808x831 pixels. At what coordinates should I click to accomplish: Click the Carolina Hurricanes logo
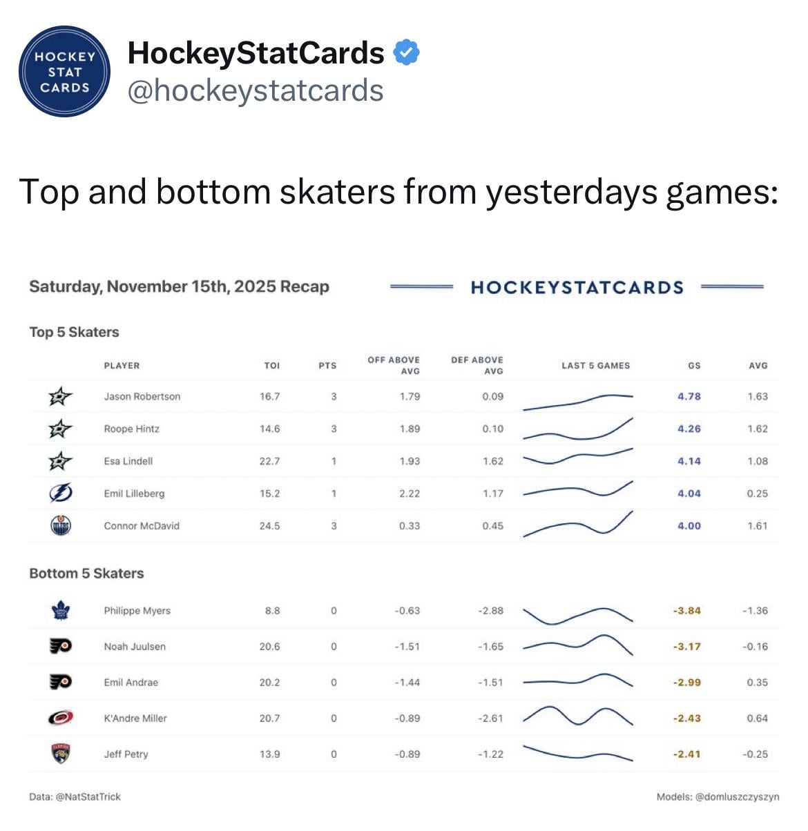[x=61, y=718]
